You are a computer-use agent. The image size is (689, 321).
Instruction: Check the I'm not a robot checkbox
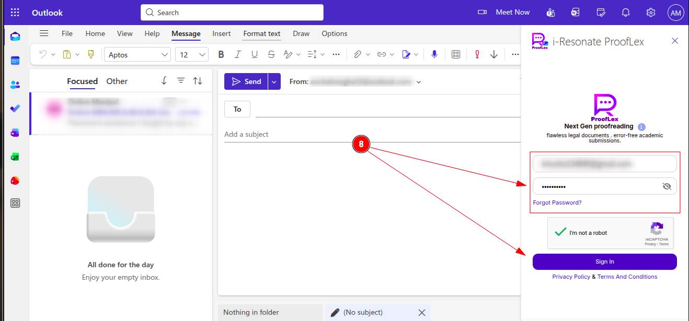[560, 232]
